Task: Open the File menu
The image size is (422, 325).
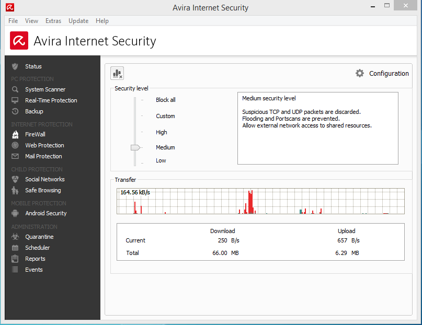Action: [x=13, y=21]
